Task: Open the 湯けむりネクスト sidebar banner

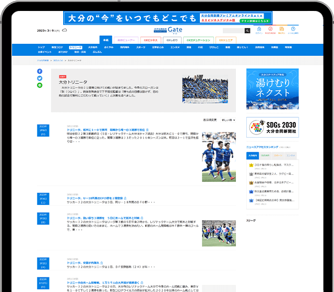Action: [x=272, y=89]
